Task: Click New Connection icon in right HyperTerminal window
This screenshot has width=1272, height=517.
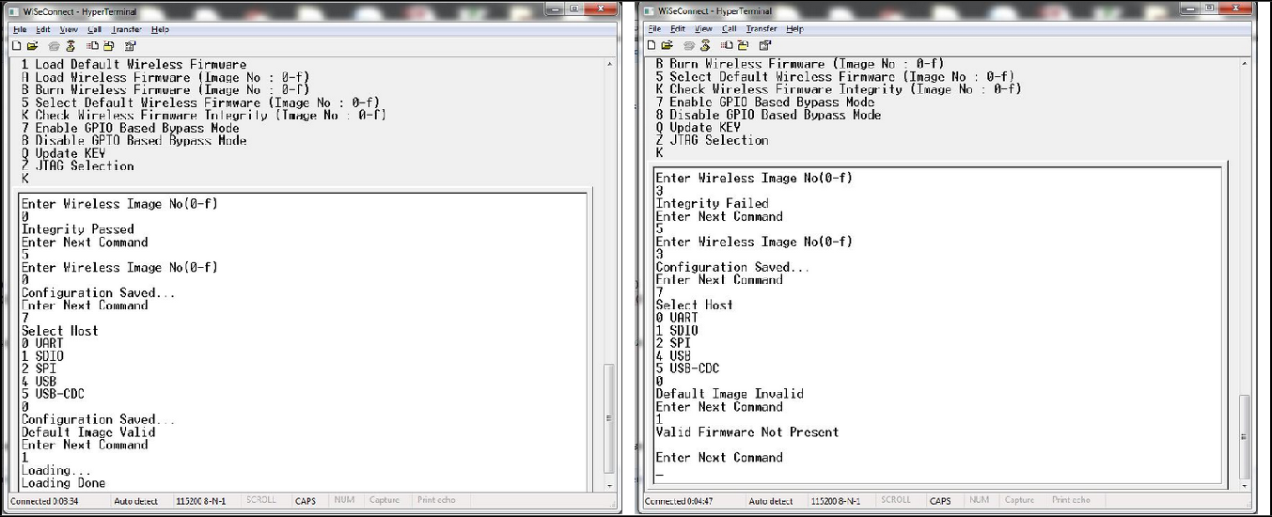Action: 652,45
